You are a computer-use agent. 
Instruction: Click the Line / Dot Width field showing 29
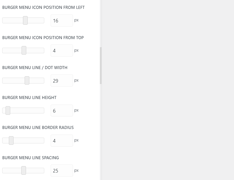pyautogui.click(x=62, y=80)
